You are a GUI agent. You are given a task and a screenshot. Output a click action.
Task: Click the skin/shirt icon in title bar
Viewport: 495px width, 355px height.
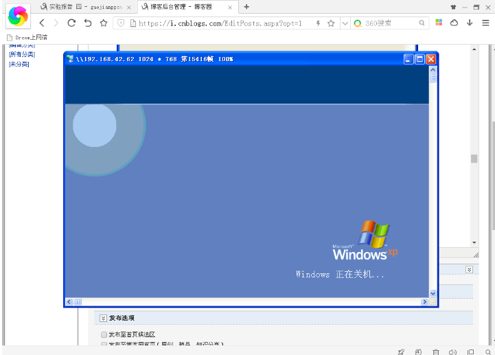[x=453, y=7]
